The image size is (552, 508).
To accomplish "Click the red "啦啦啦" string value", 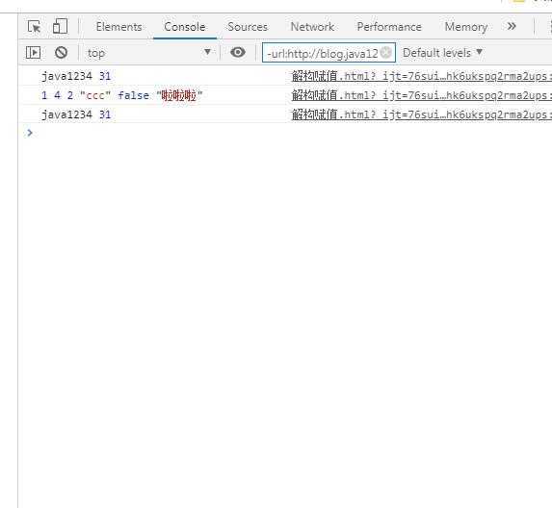I will pyautogui.click(x=179, y=95).
